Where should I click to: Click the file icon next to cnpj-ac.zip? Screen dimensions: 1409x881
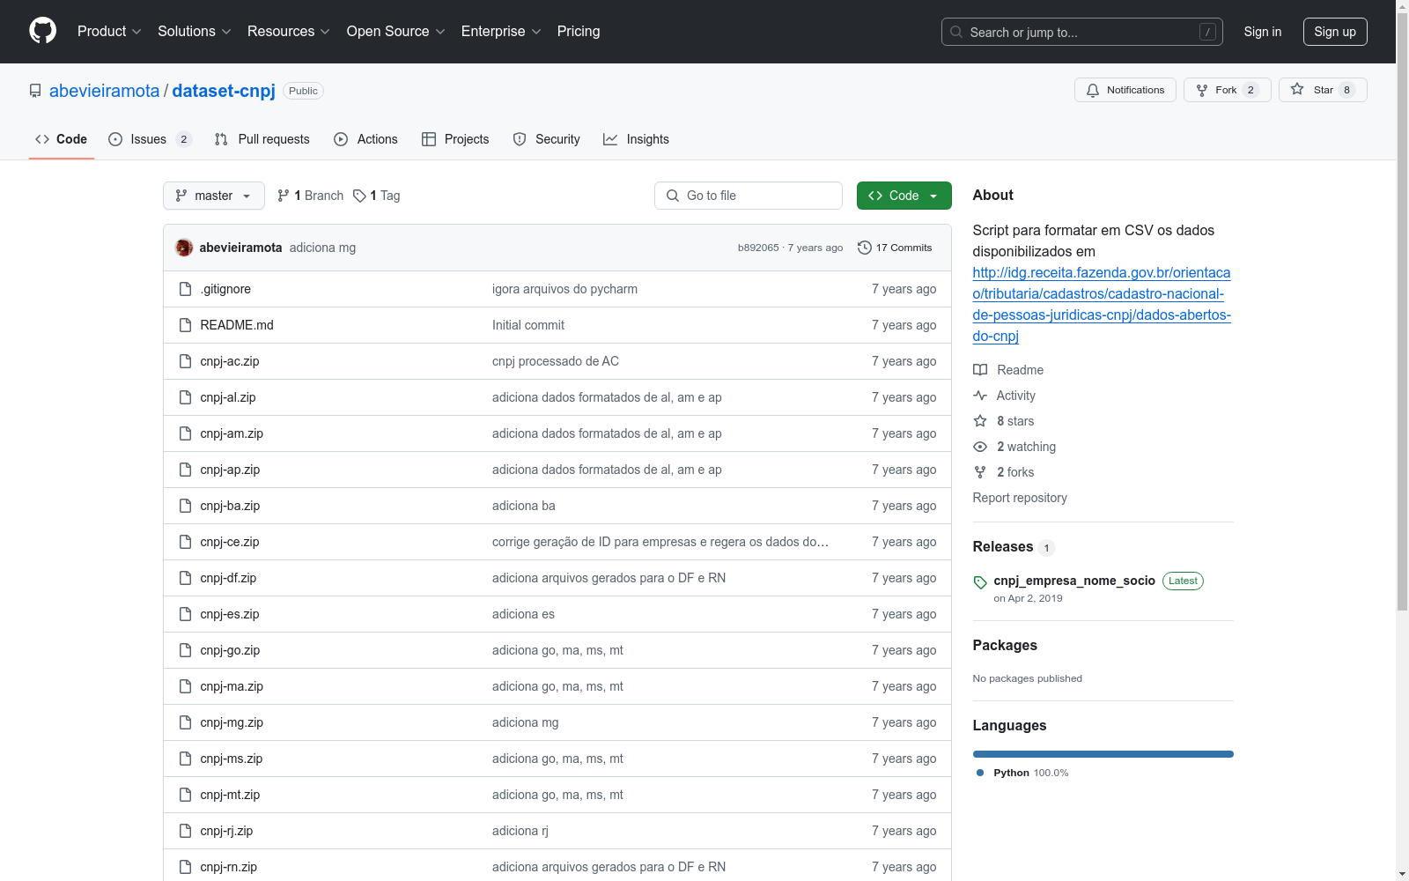click(185, 361)
